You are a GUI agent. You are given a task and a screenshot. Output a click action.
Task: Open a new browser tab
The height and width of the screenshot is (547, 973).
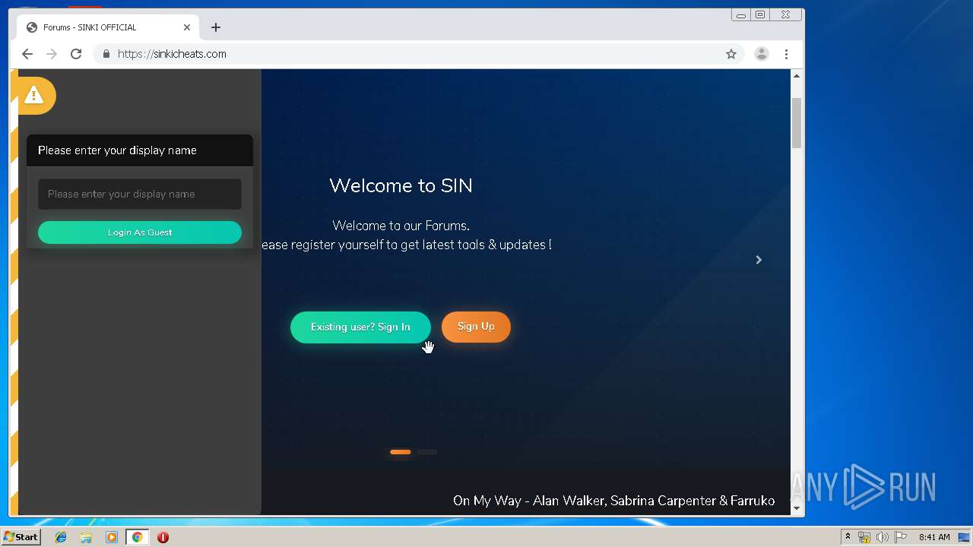[216, 27]
